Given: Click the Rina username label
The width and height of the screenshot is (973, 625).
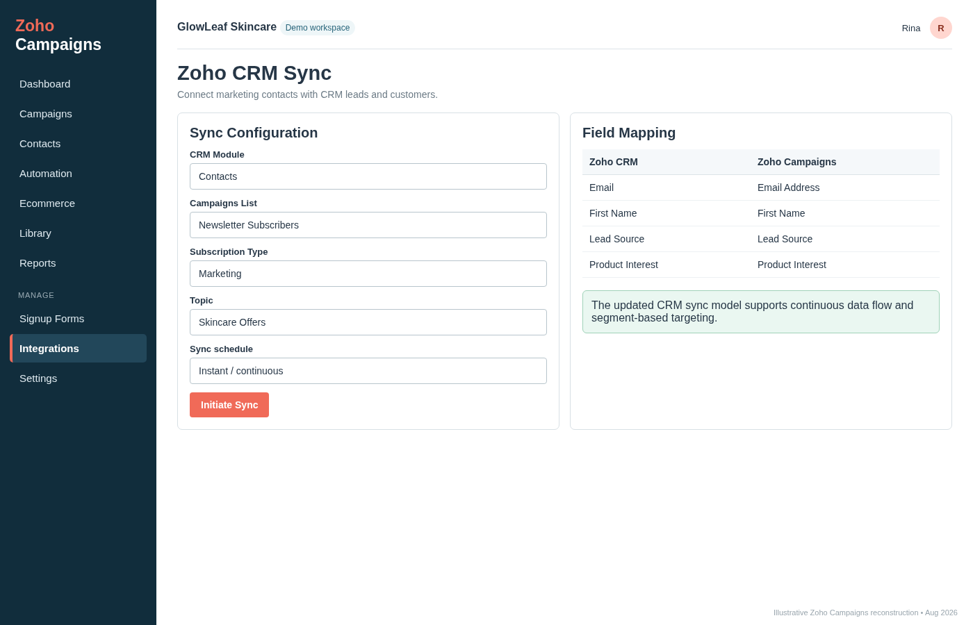Looking at the screenshot, I should (x=911, y=28).
